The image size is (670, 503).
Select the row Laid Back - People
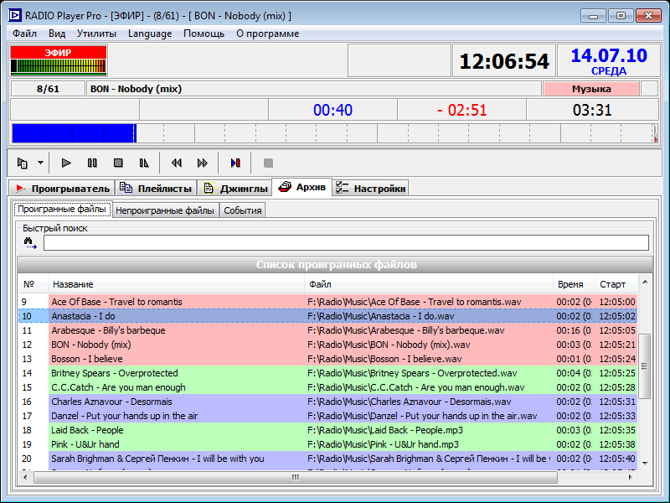point(327,430)
